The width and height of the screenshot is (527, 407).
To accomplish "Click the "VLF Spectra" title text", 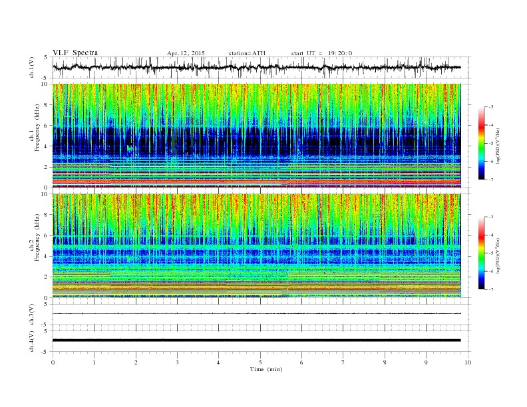I will [x=75, y=53].
